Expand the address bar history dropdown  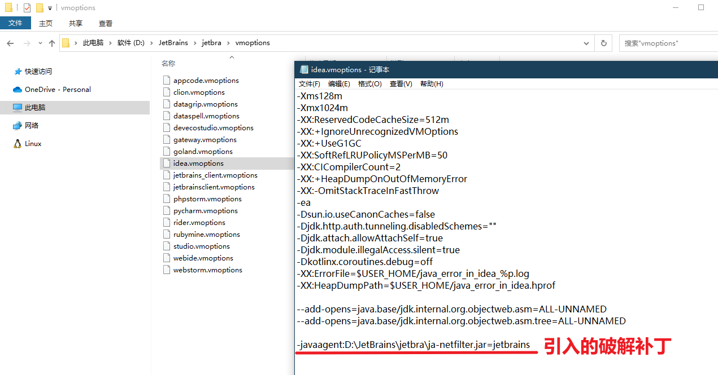pos(586,43)
